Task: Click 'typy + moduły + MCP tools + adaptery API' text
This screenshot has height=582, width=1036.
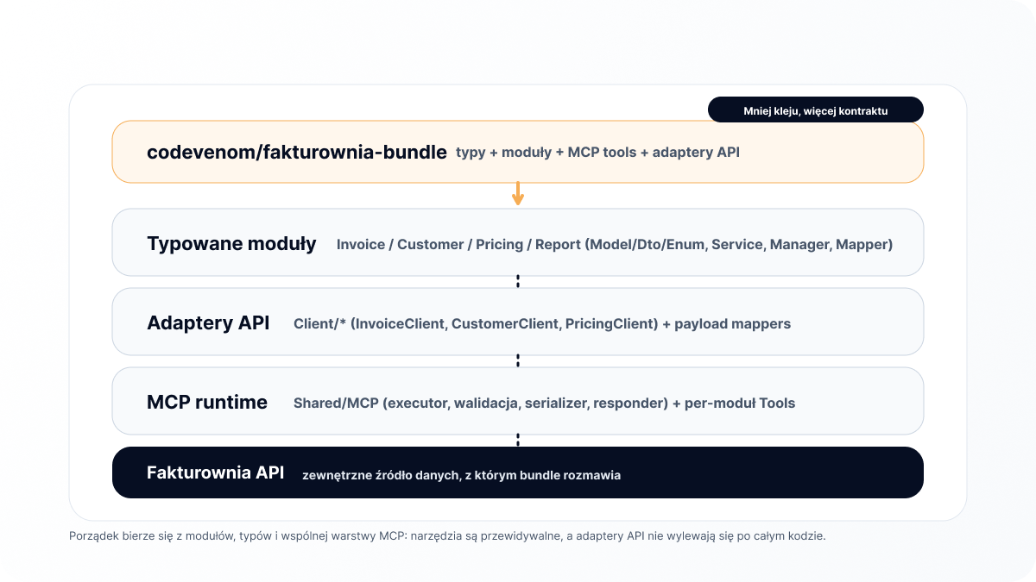Action: click(x=598, y=153)
